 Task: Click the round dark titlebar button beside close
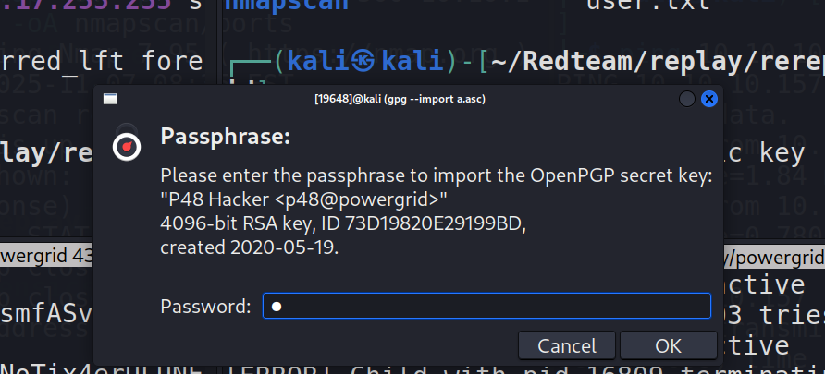point(687,98)
